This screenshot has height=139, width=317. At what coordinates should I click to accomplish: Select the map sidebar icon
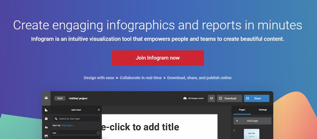click(46, 119)
